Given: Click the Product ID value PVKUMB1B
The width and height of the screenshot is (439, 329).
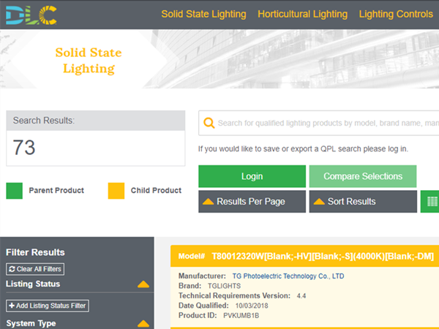Looking at the screenshot, I should [x=241, y=316].
